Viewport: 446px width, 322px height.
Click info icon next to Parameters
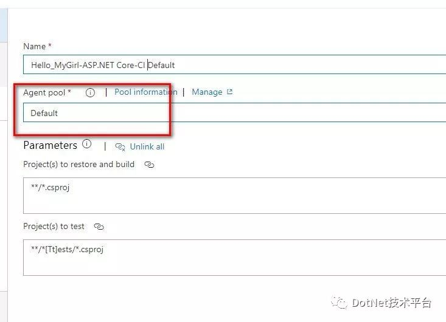pyautogui.click(x=87, y=144)
